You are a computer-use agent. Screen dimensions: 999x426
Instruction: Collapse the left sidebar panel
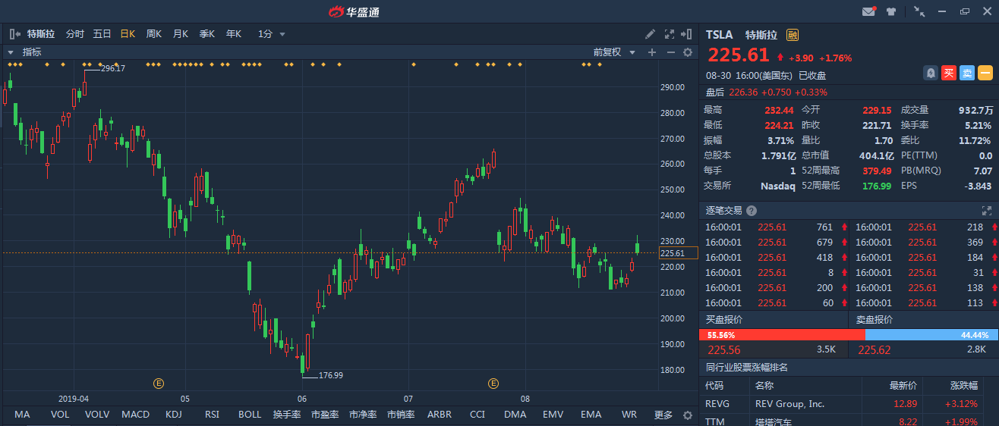[x=14, y=34]
